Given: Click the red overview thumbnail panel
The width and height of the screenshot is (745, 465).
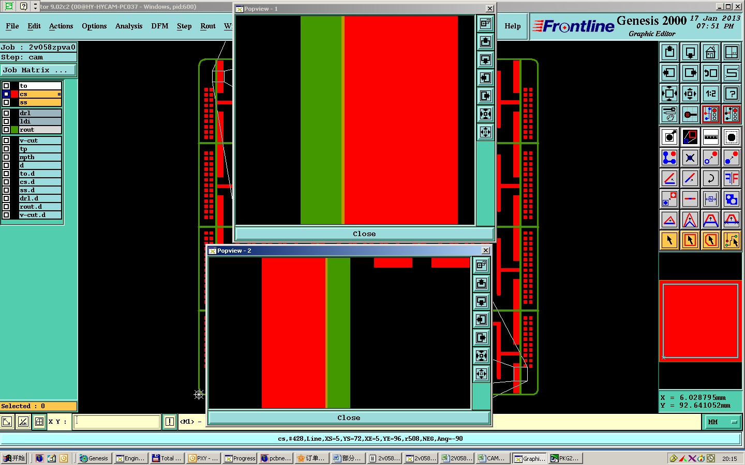Looking at the screenshot, I should tap(701, 320).
